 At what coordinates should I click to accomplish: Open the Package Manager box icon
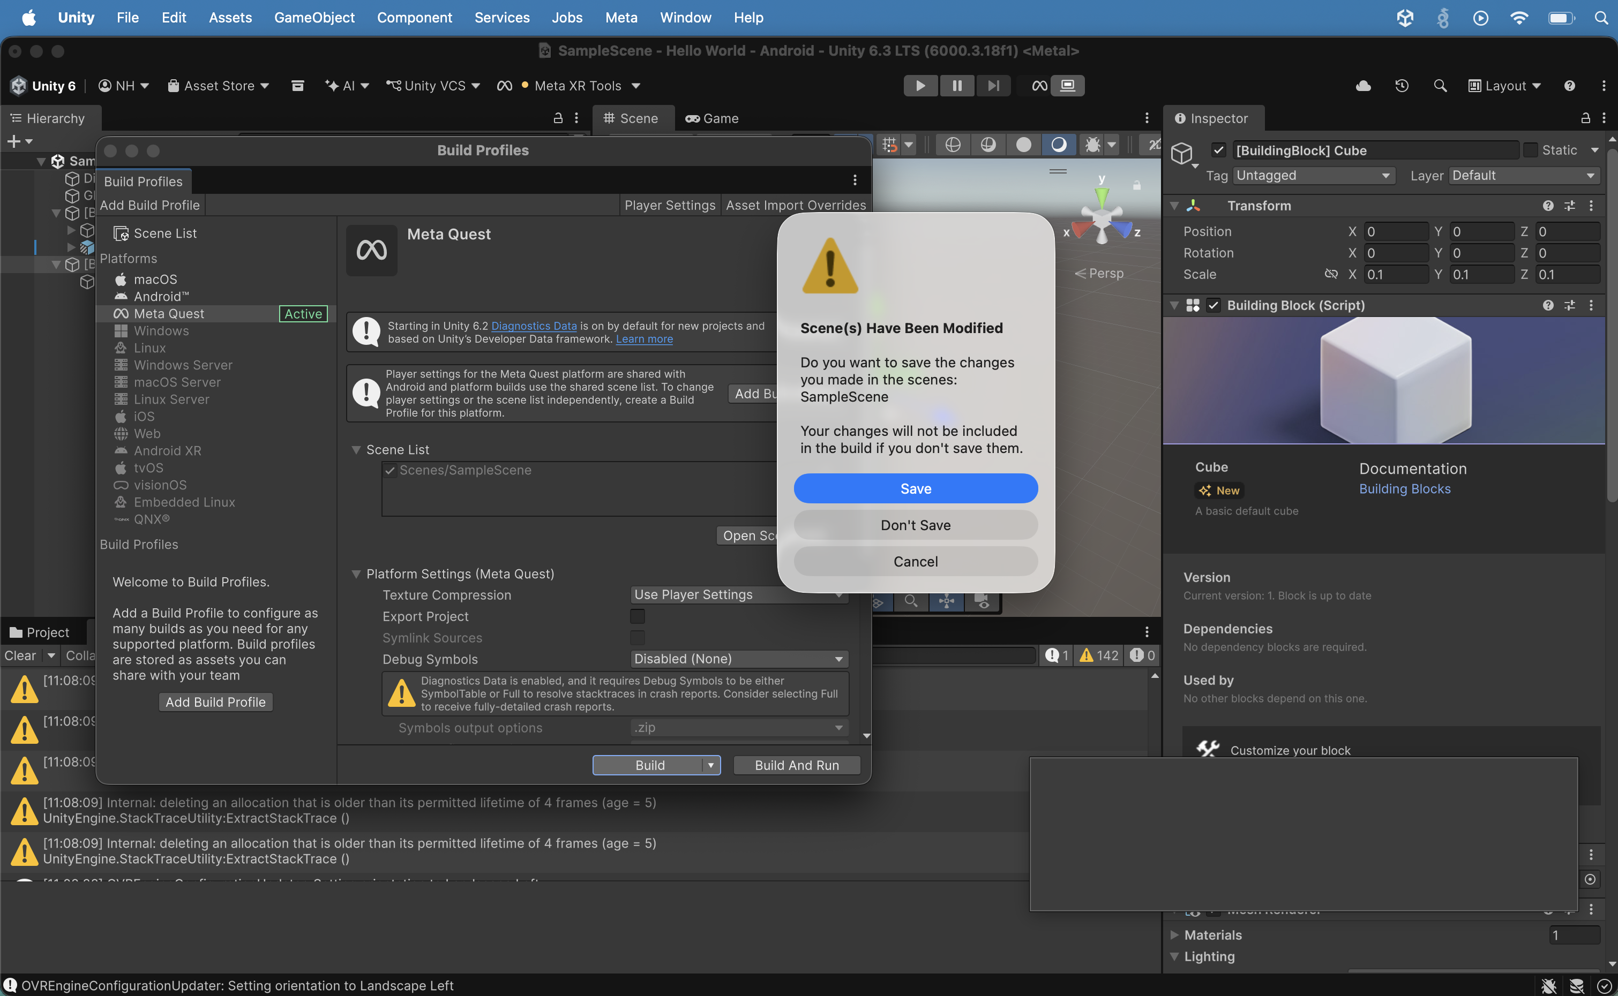298,86
